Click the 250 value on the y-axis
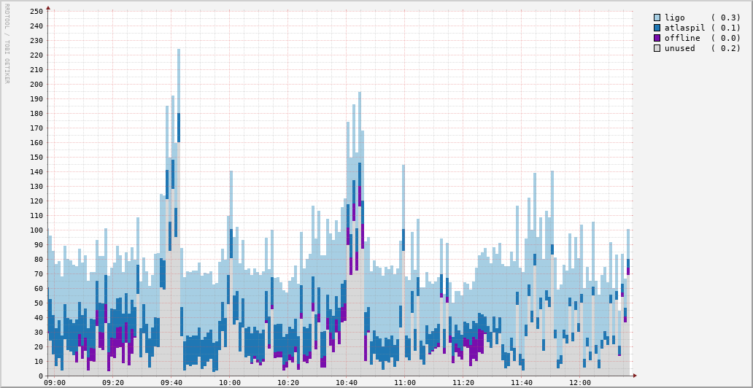Image resolution: width=753 pixels, height=388 pixels. [36, 12]
